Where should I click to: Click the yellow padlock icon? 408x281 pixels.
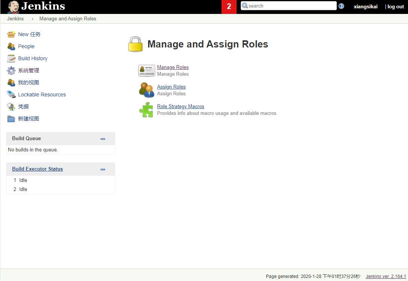(135, 44)
